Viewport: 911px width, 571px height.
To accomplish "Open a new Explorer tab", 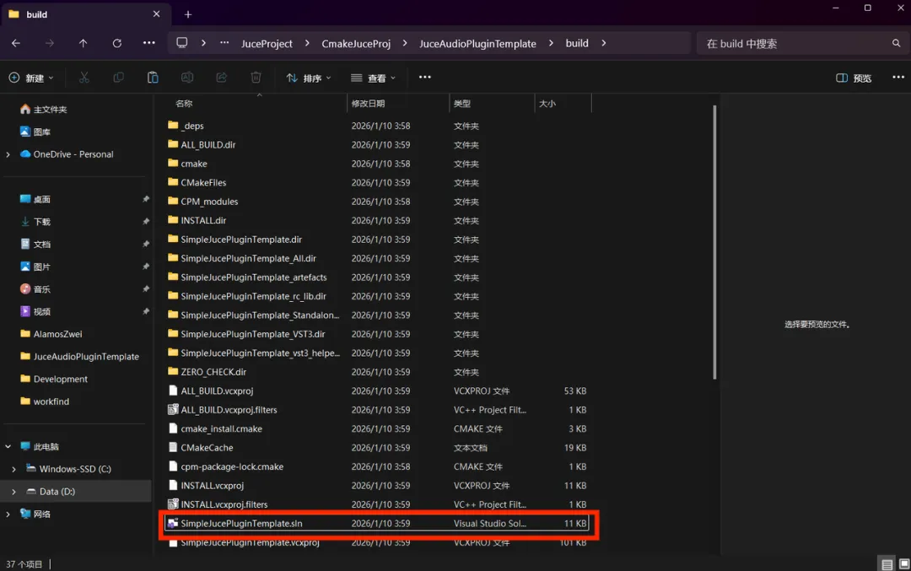I will 187,14.
